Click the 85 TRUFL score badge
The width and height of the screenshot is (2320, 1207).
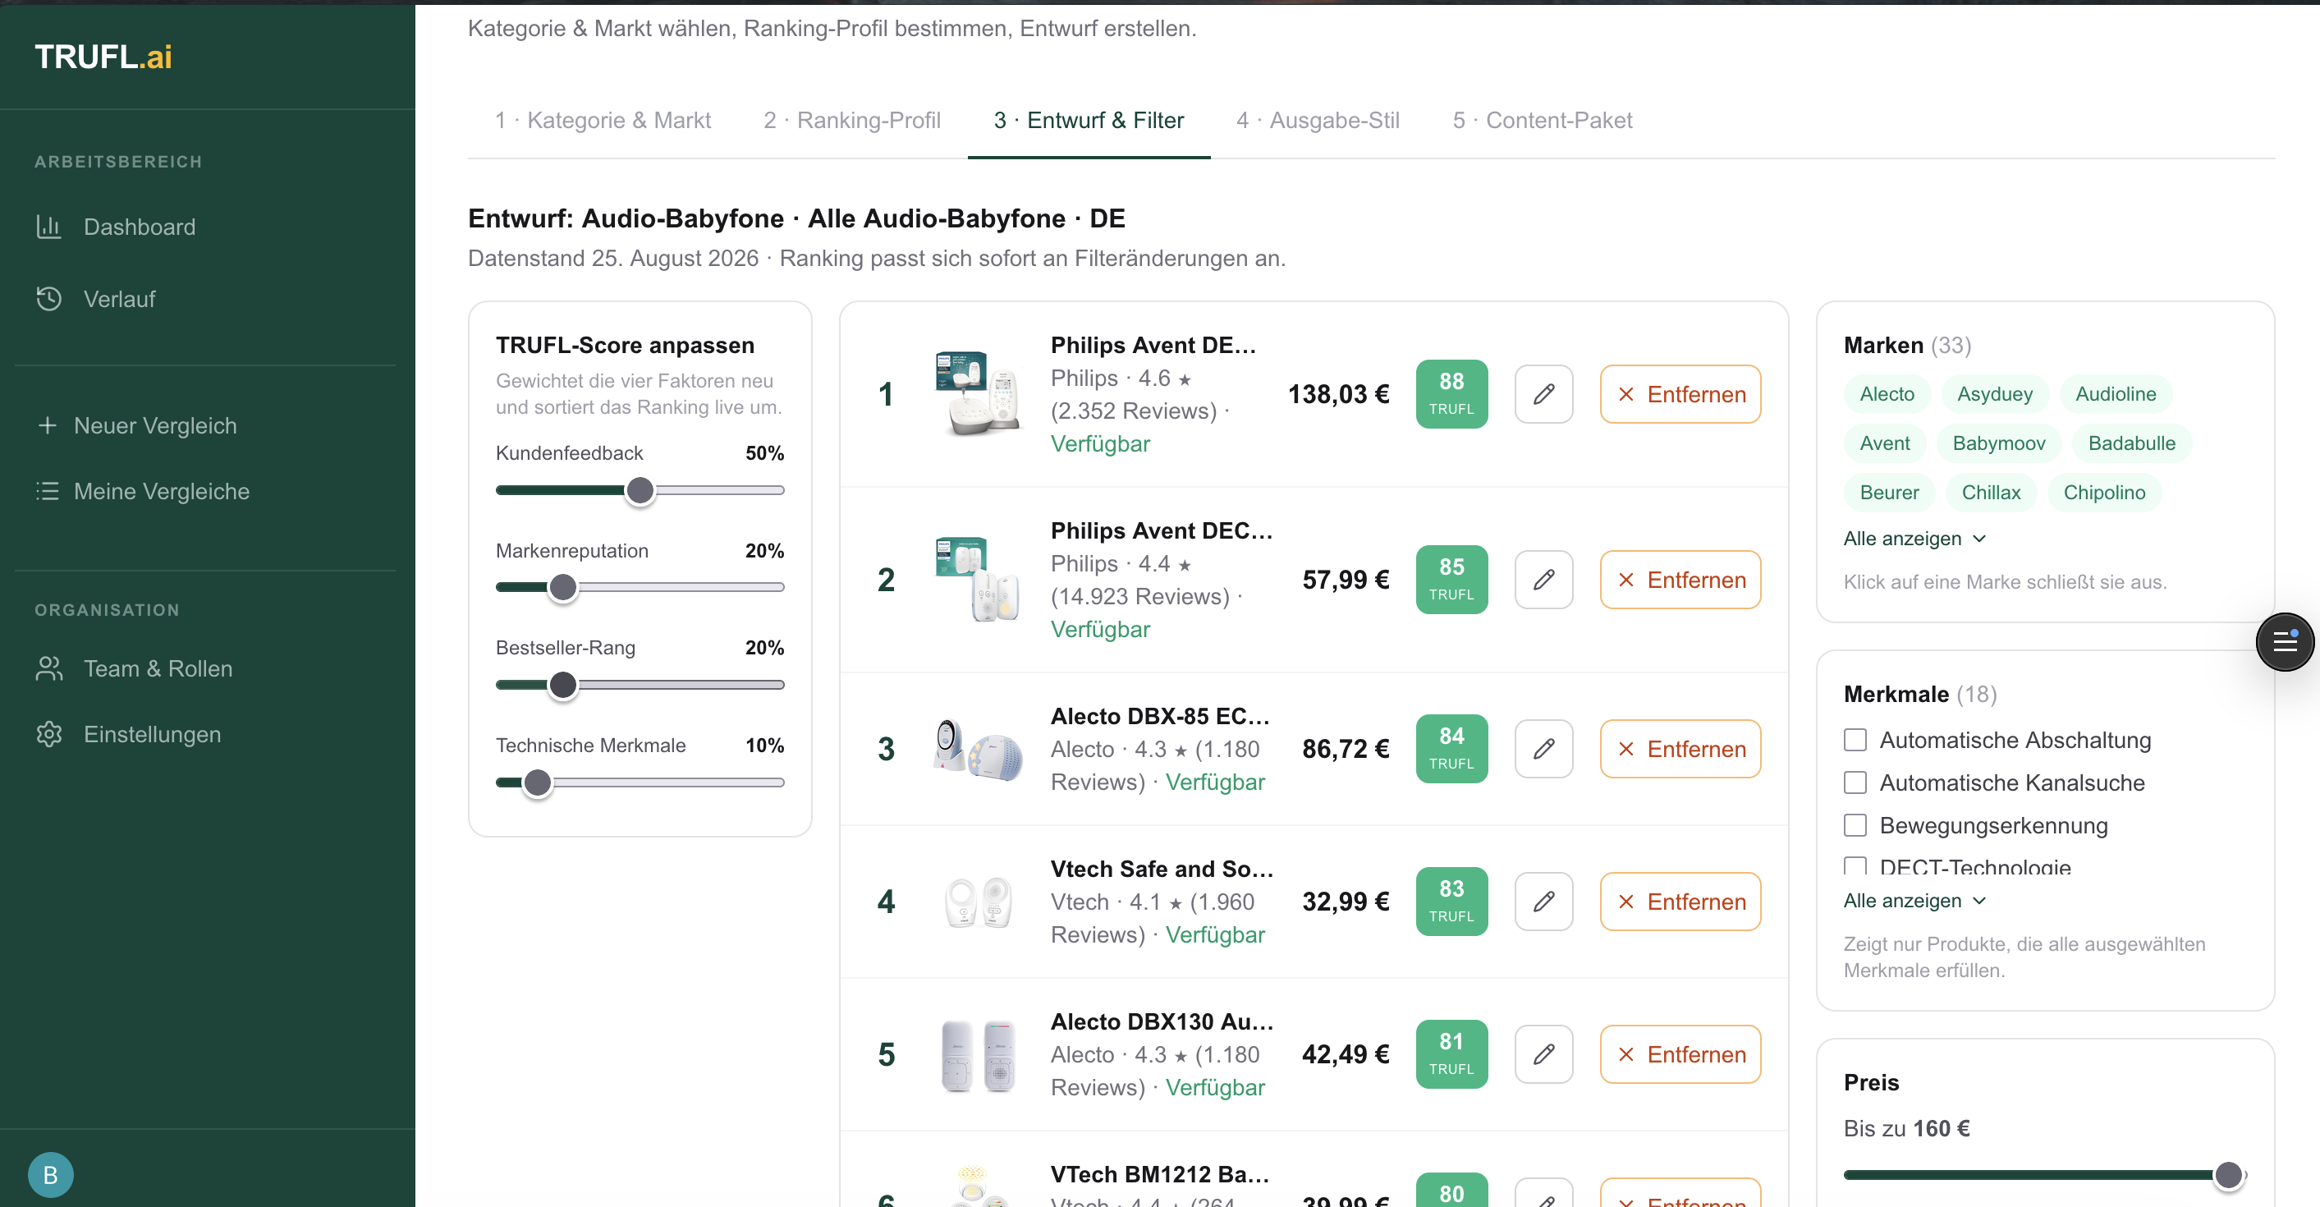point(1451,579)
